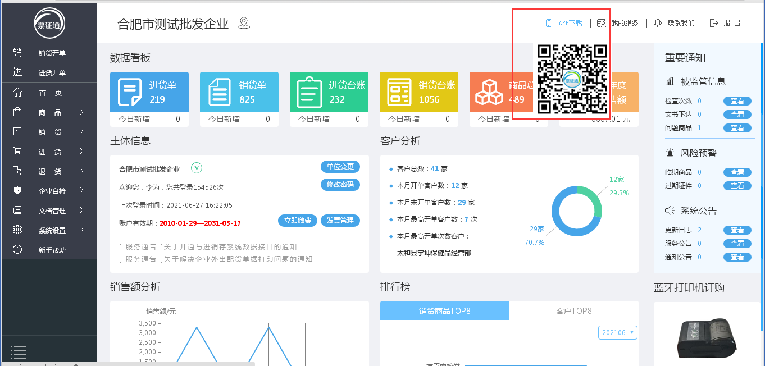
Task: Open the 联系我们 link
Action: (x=681, y=23)
